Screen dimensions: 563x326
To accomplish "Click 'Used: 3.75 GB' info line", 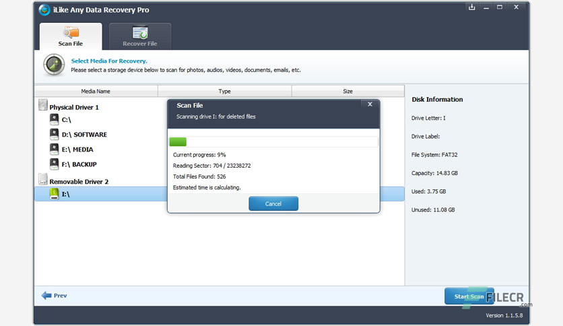I will click(429, 191).
